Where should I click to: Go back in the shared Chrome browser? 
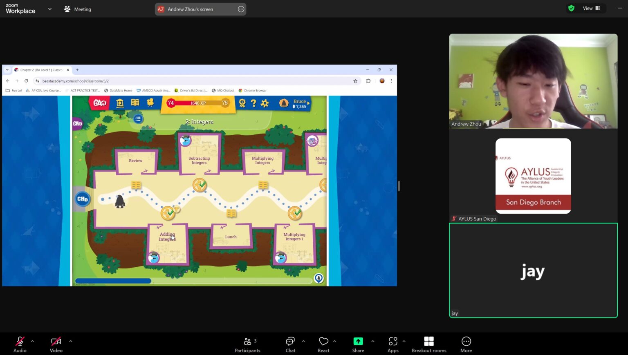pyautogui.click(x=8, y=81)
